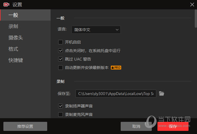Uncheck 点击关闭时，在系统托盘中运行
Viewport: 197px width, 134px height.
click(60, 51)
